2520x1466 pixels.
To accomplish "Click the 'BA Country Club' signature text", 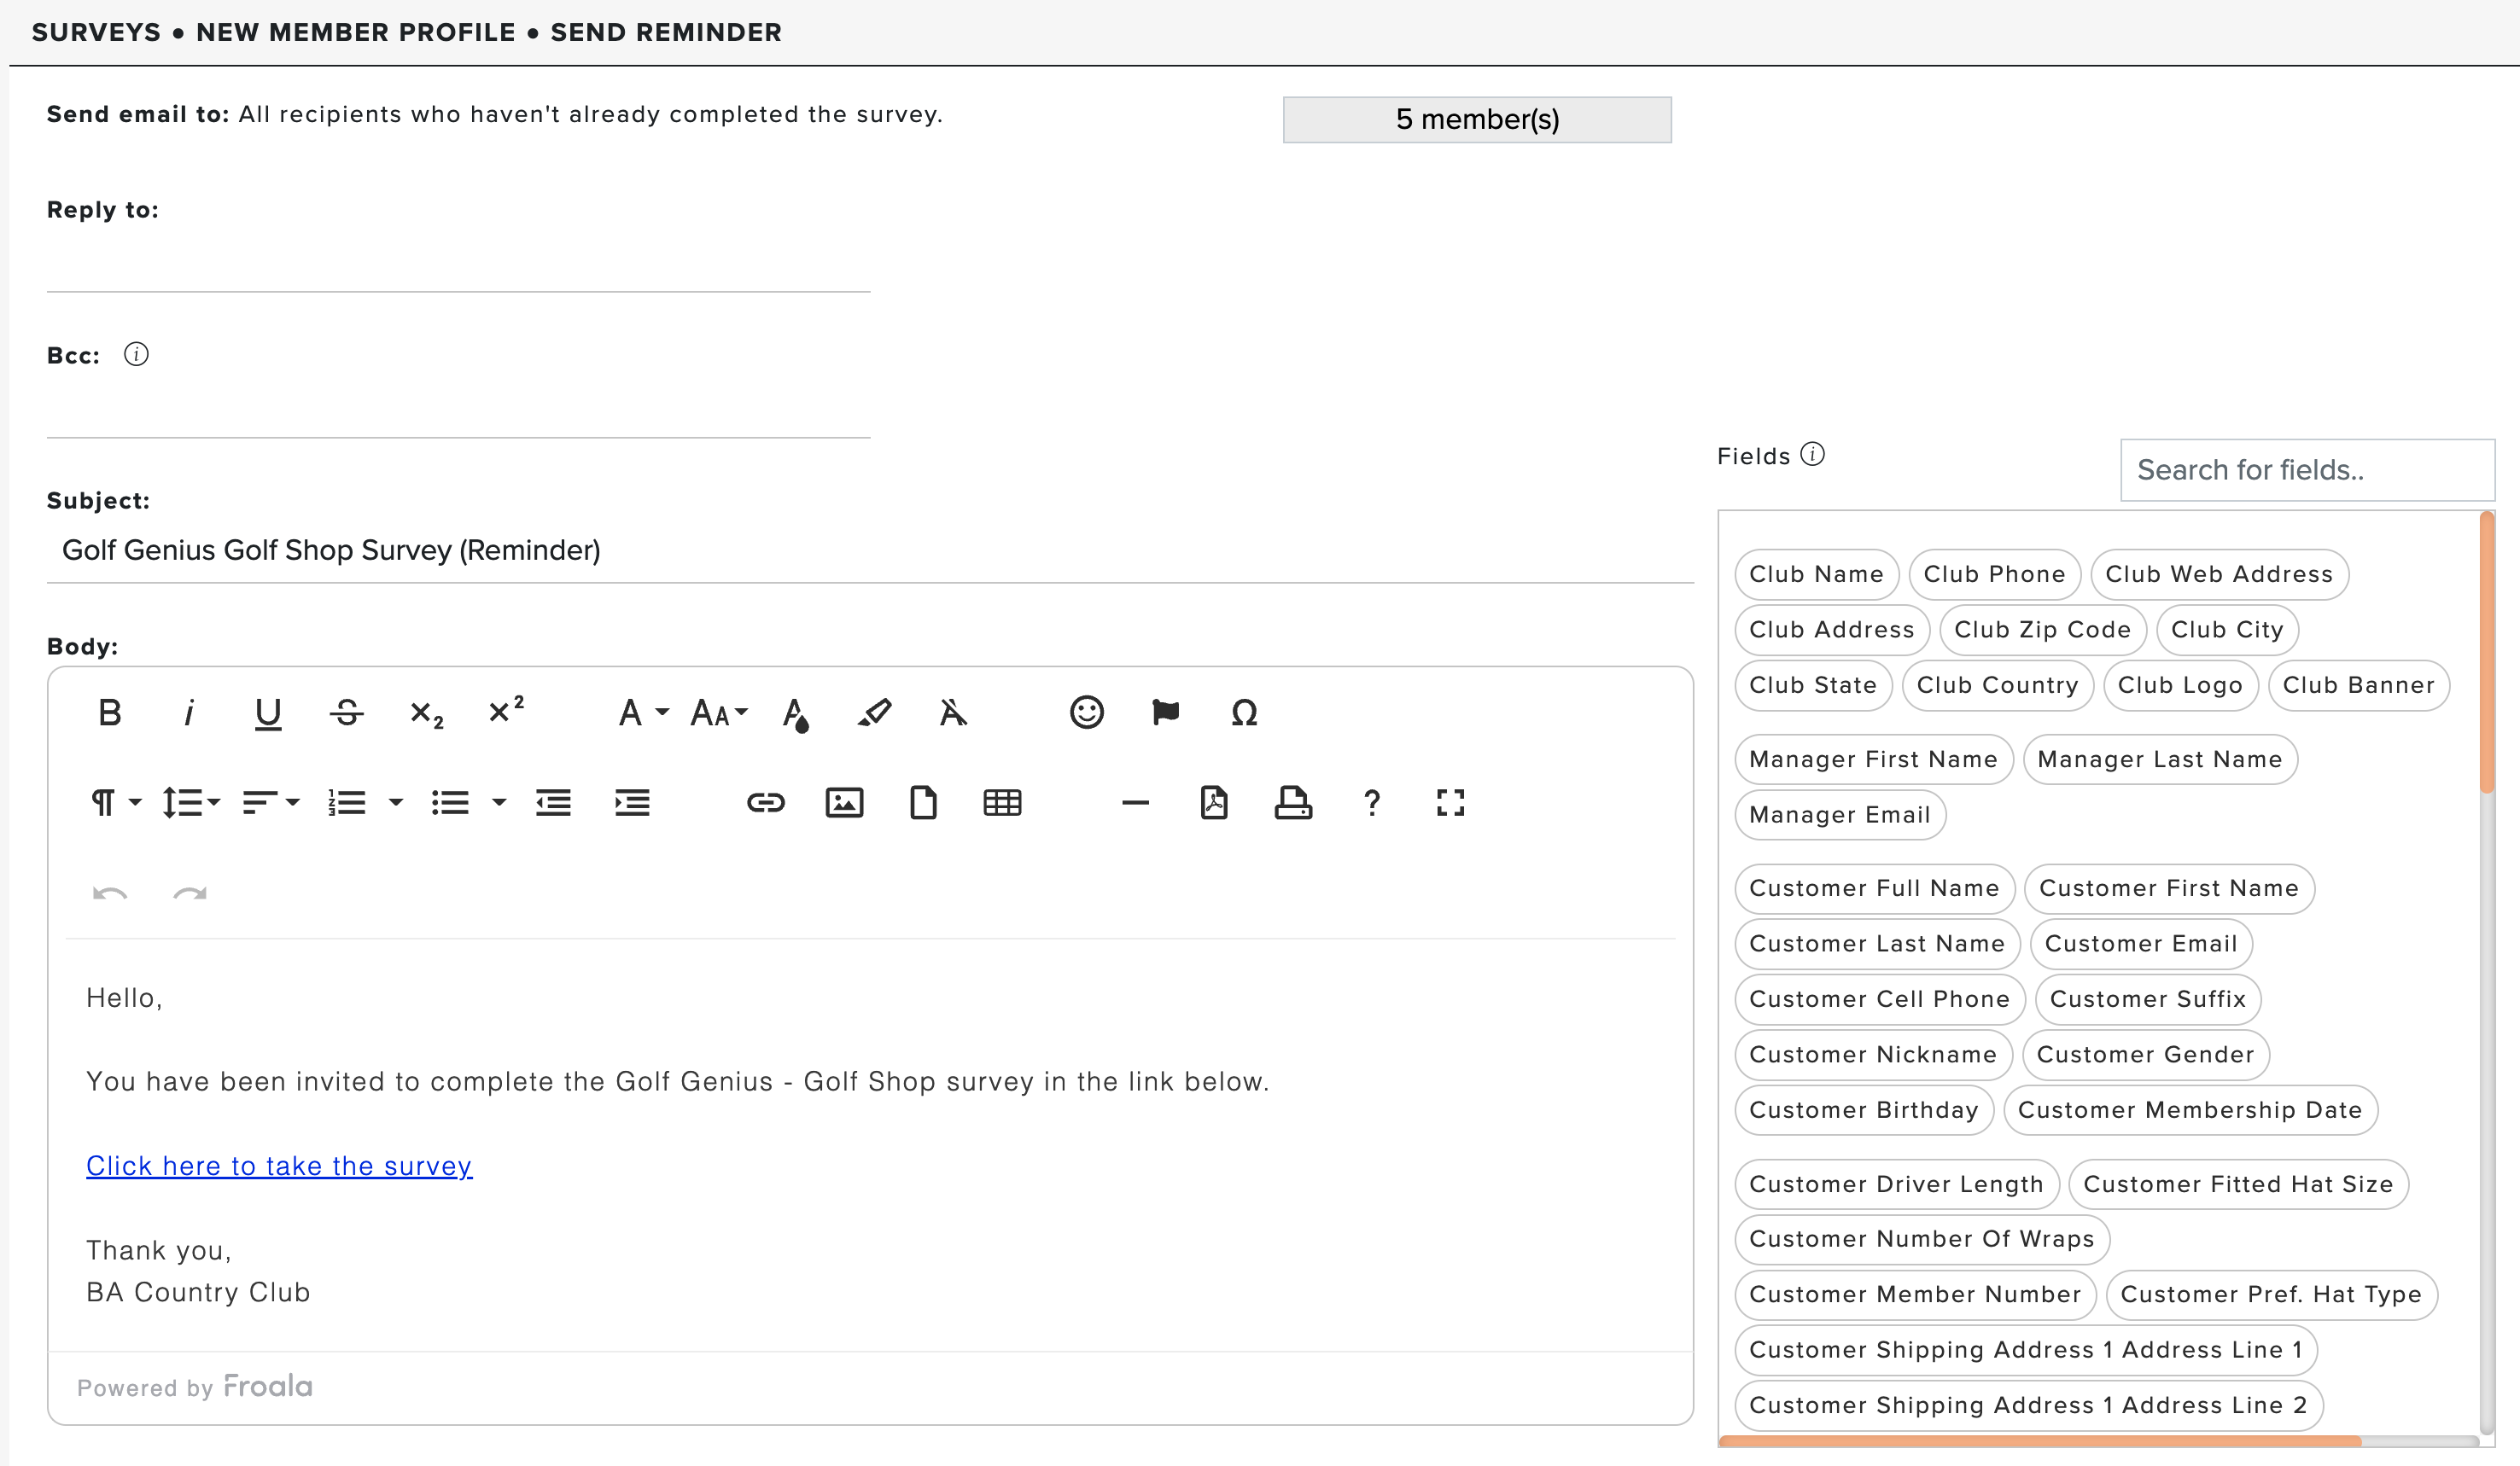I will [198, 1292].
